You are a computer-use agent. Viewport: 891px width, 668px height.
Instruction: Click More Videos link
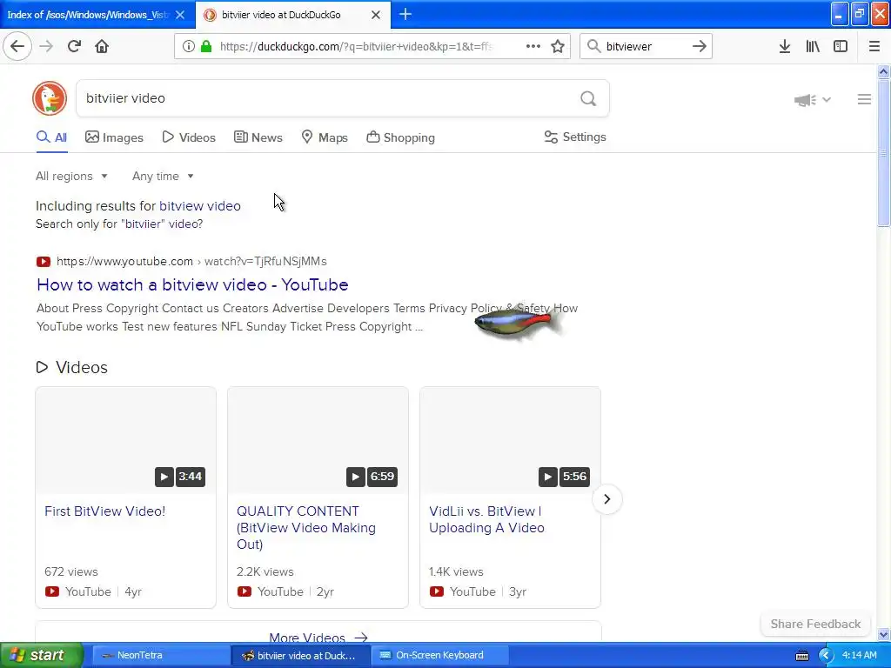coord(318,638)
